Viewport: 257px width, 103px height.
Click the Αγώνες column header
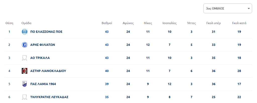pos(128,23)
